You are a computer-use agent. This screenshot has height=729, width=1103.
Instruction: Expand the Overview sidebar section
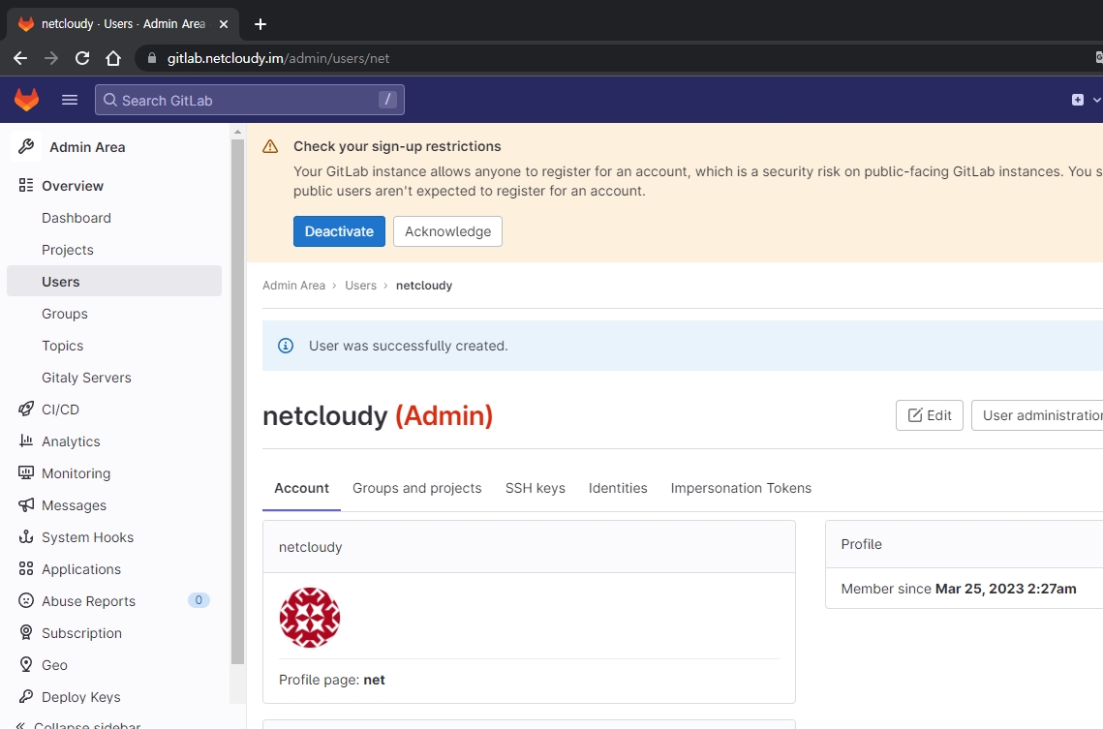tap(73, 186)
